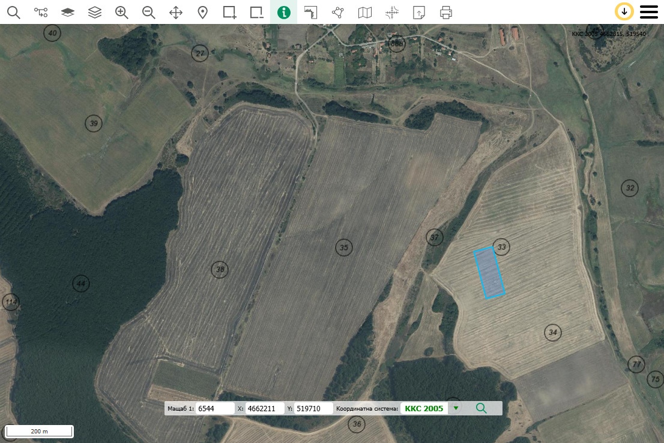
Task: Open the base map layers icon
Action: pyautogui.click(x=68, y=12)
